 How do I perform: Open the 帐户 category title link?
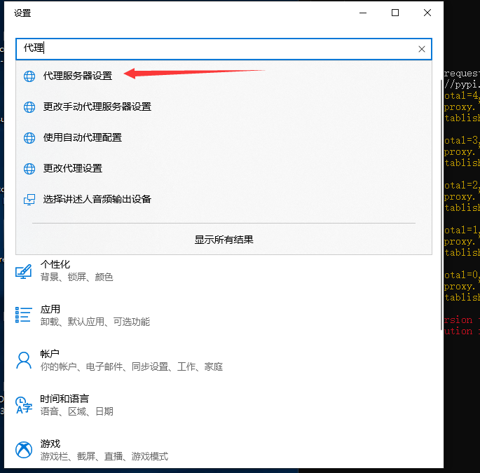click(50, 354)
